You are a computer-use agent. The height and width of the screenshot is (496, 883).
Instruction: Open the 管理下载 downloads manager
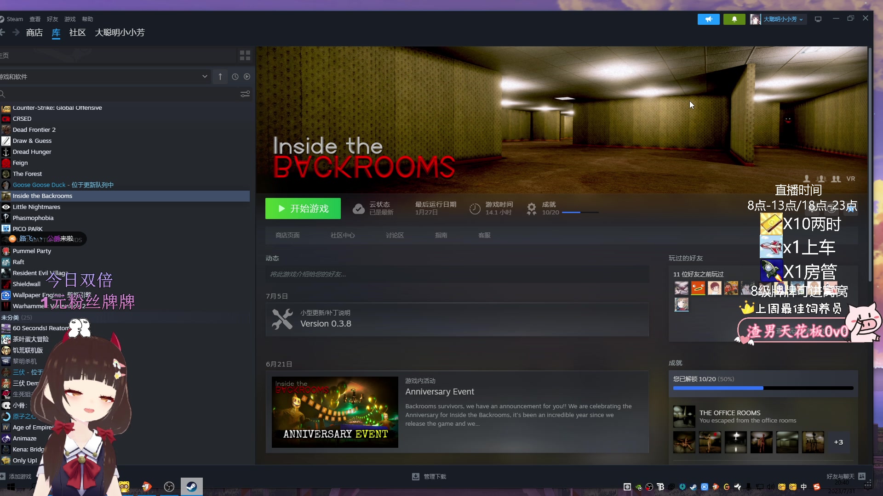[429, 477]
